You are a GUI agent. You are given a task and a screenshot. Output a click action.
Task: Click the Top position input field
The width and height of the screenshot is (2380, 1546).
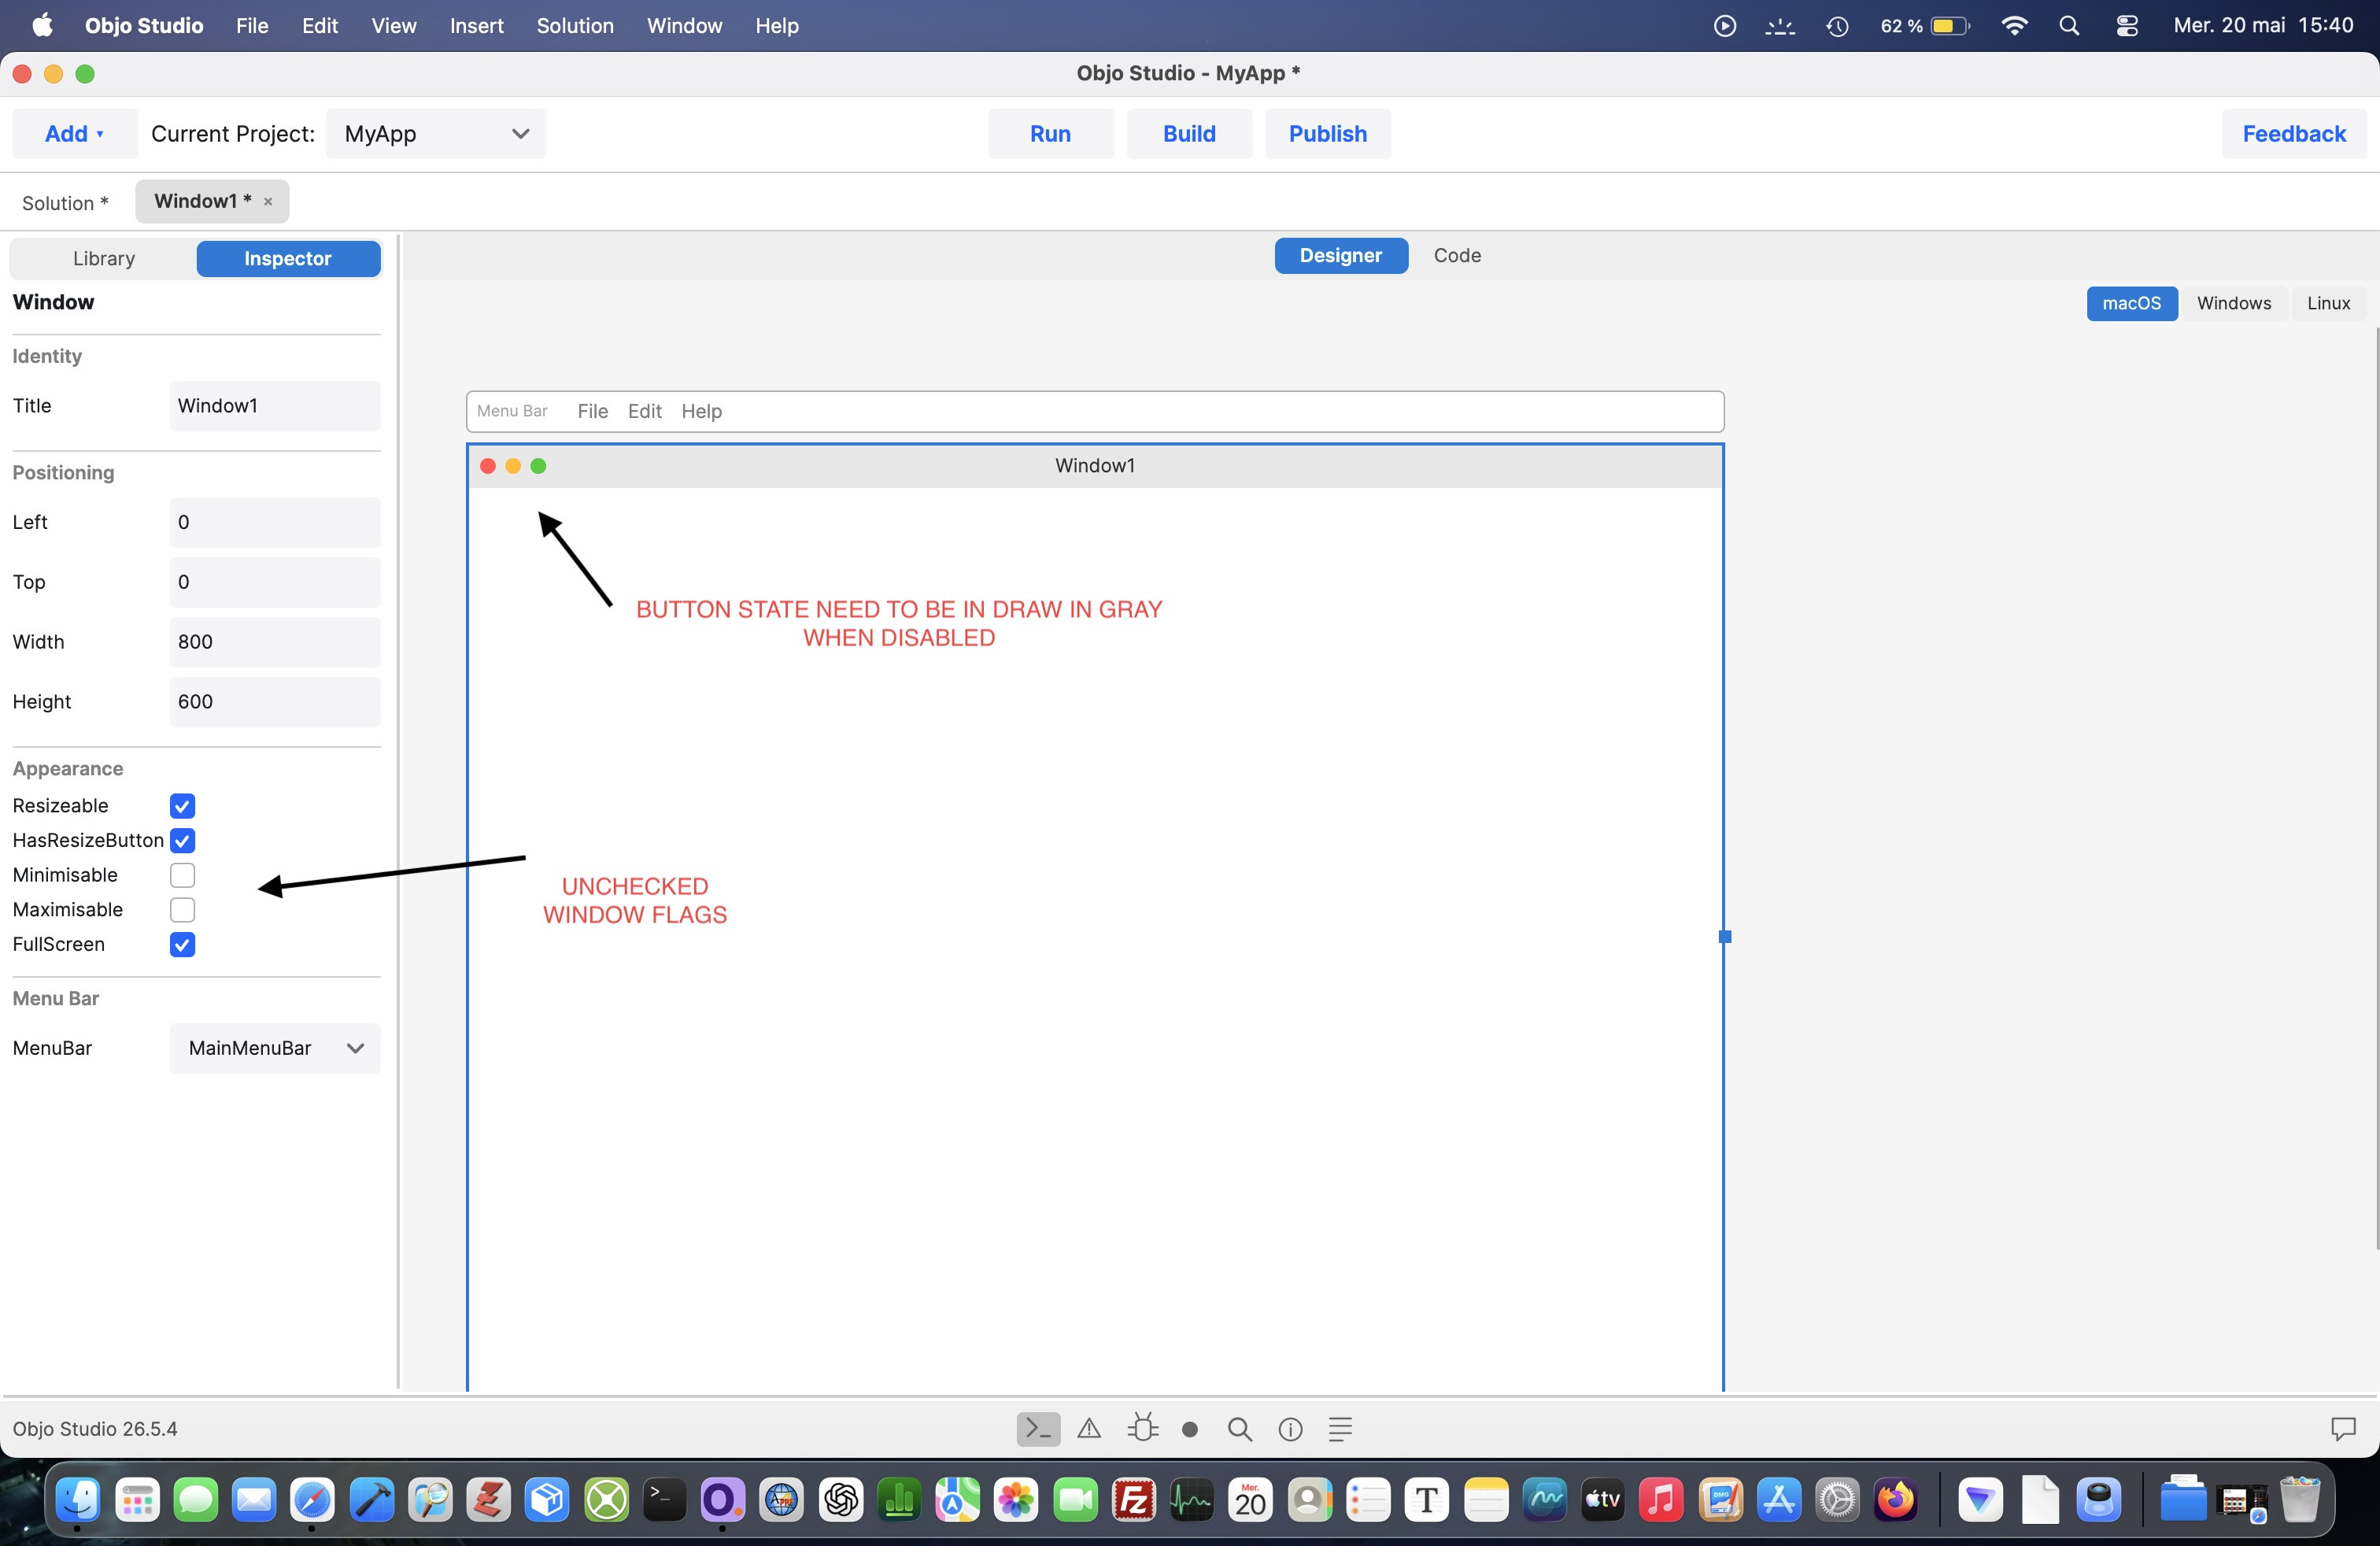[x=275, y=583]
